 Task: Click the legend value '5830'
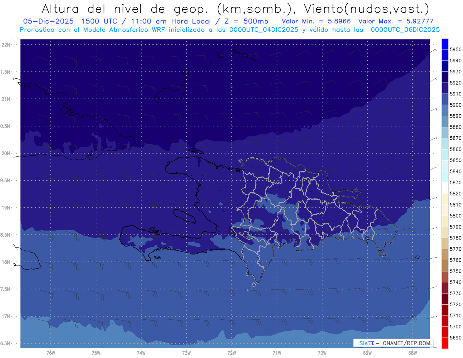[455, 182]
